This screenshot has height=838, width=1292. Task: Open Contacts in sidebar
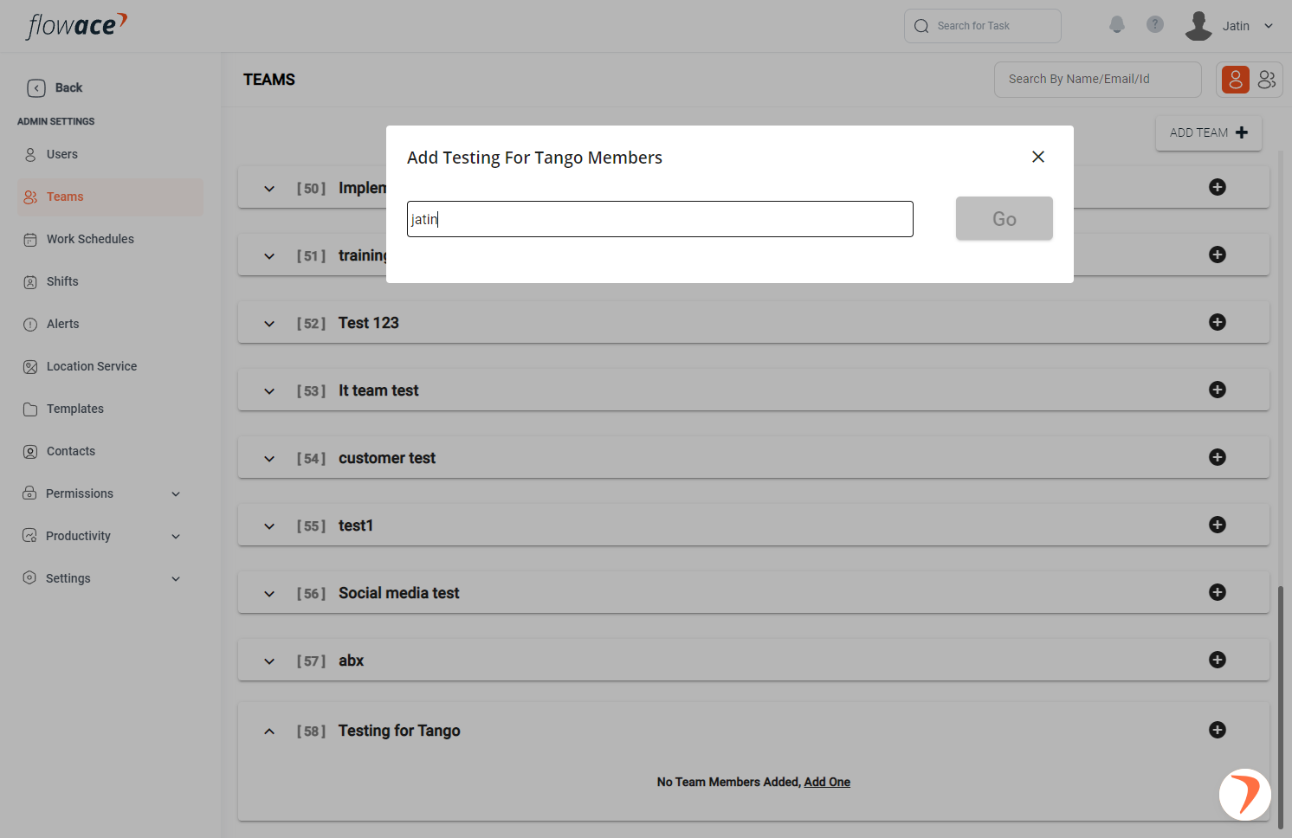coord(110,451)
